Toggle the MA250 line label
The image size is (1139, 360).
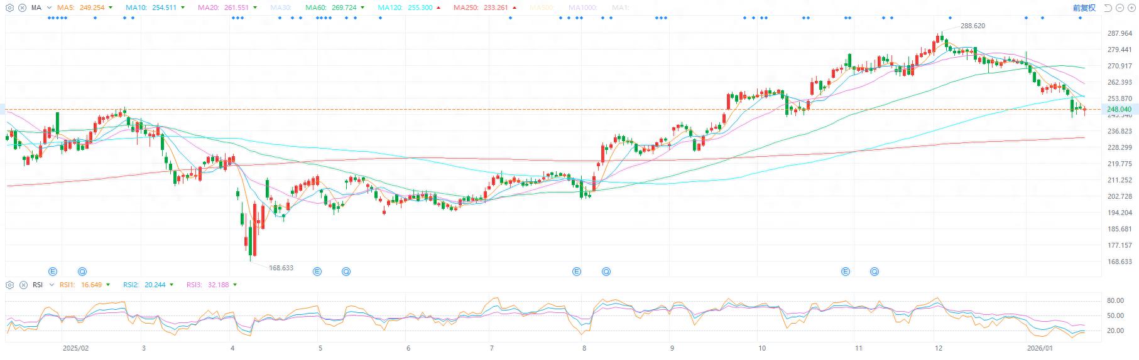tap(466, 8)
